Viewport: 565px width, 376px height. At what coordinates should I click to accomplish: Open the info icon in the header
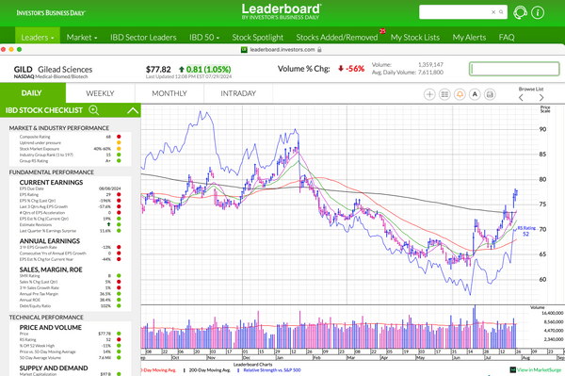tap(538, 12)
